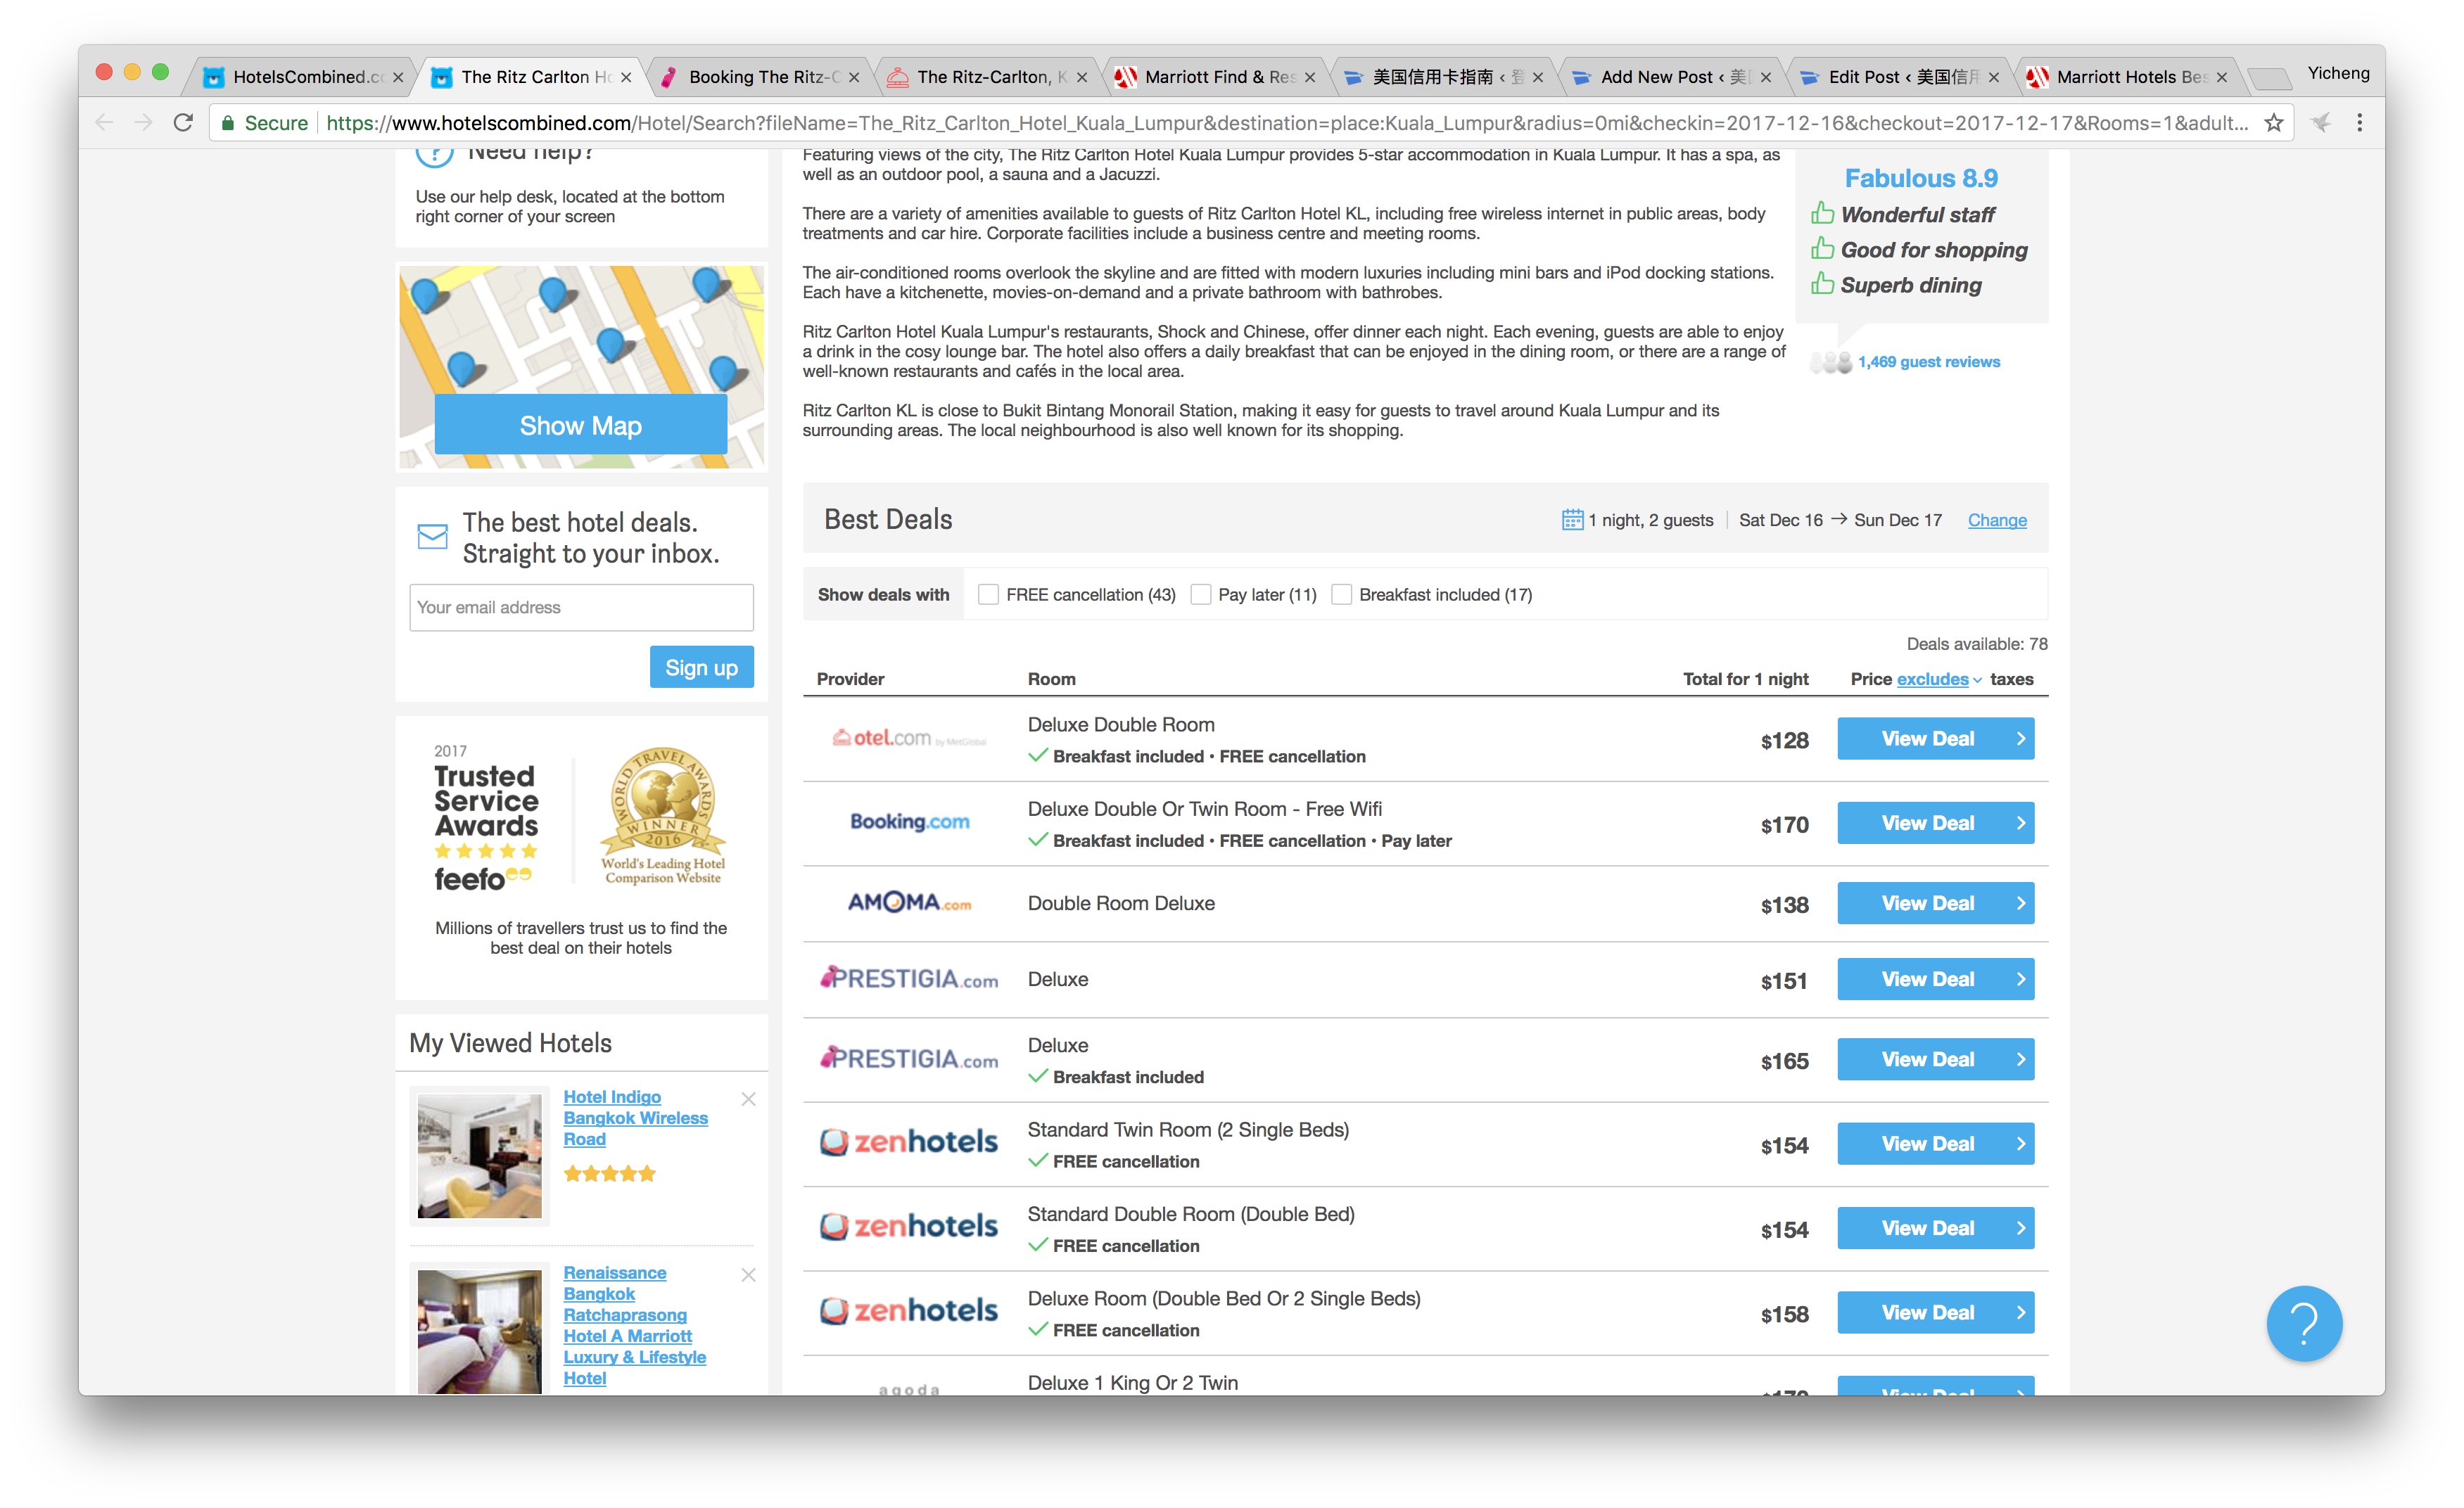This screenshot has width=2464, height=1508.
Task: Open the 1,469 guest reviews link
Action: pos(1928,362)
